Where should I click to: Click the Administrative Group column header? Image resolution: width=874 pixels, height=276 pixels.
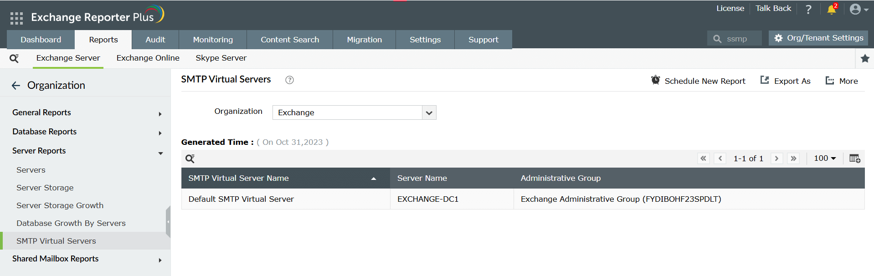coord(689,178)
